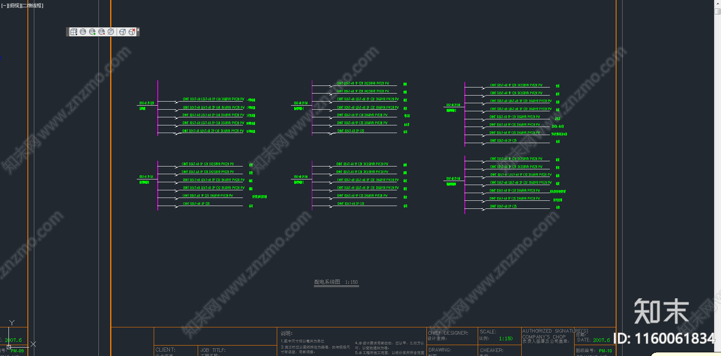Select the CHIEF DESIGNER: label

448,333
